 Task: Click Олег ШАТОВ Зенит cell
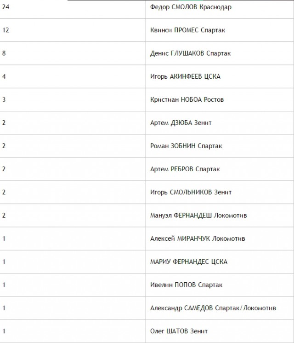click(220, 331)
